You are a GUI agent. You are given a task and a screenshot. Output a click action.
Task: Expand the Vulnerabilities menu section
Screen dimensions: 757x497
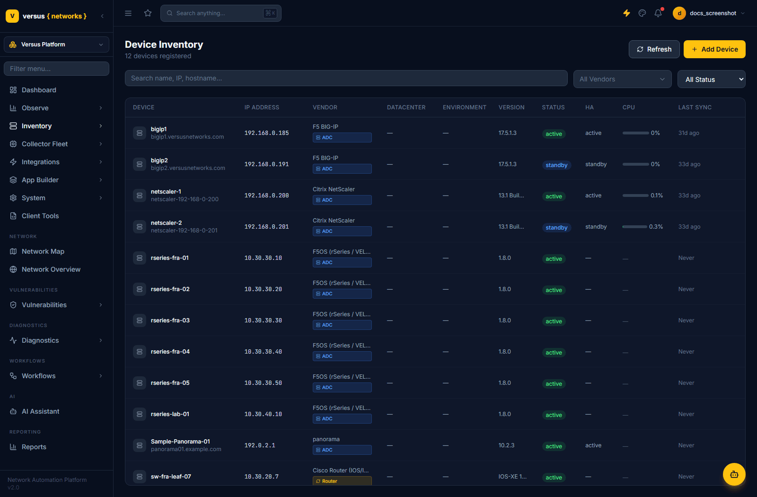click(x=56, y=305)
